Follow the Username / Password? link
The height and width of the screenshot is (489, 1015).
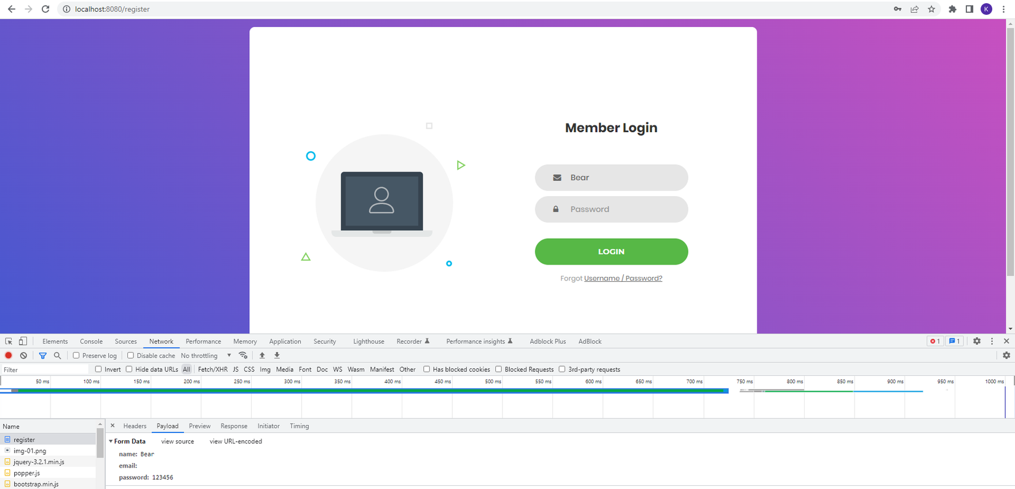623,279
